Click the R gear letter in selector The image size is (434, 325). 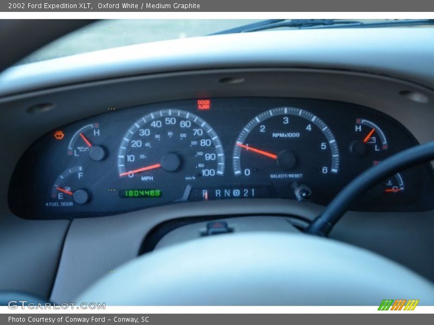coord(218,193)
